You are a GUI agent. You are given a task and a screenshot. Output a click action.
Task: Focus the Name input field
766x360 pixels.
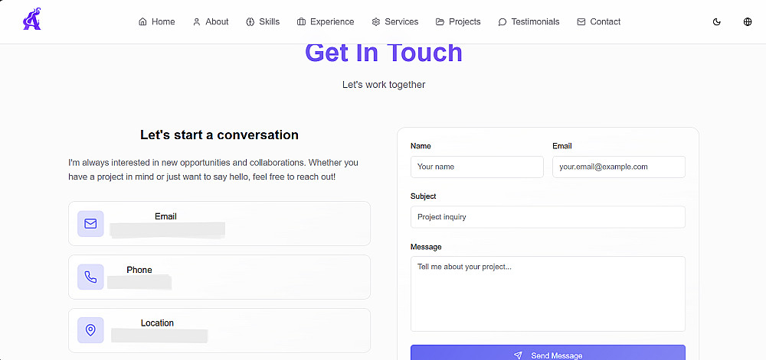coord(476,167)
